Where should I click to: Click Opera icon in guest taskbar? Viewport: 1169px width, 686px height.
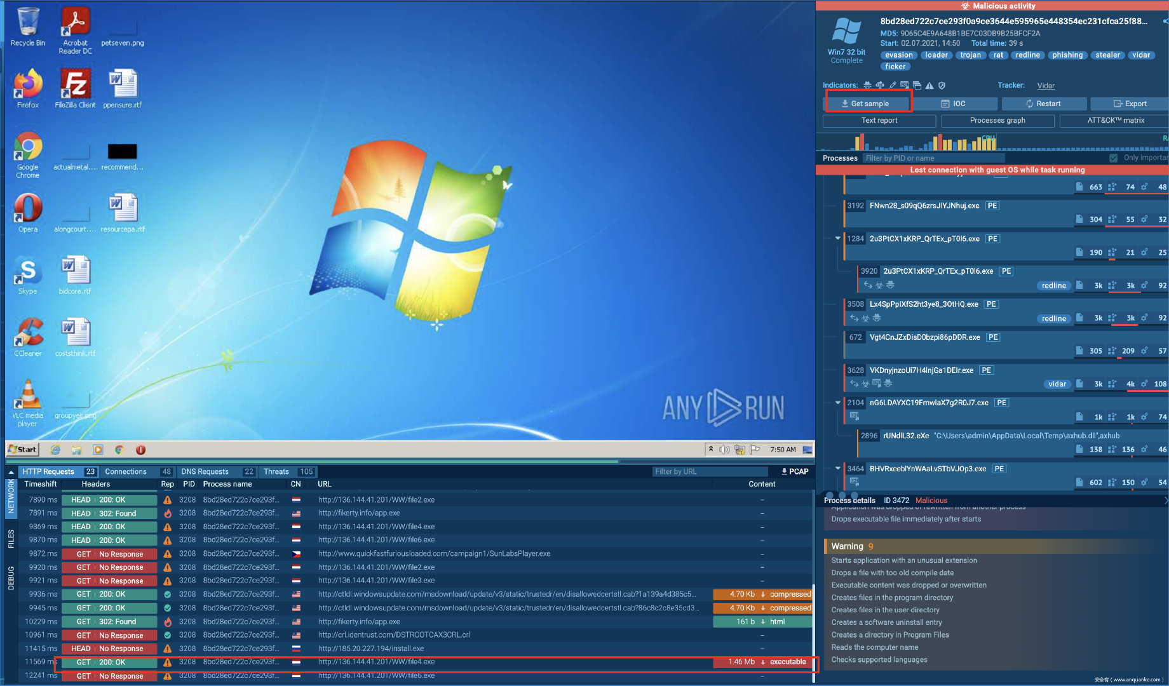pos(140,450)
